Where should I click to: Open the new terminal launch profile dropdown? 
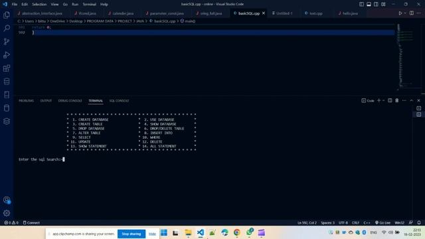[x=384, y=100]
